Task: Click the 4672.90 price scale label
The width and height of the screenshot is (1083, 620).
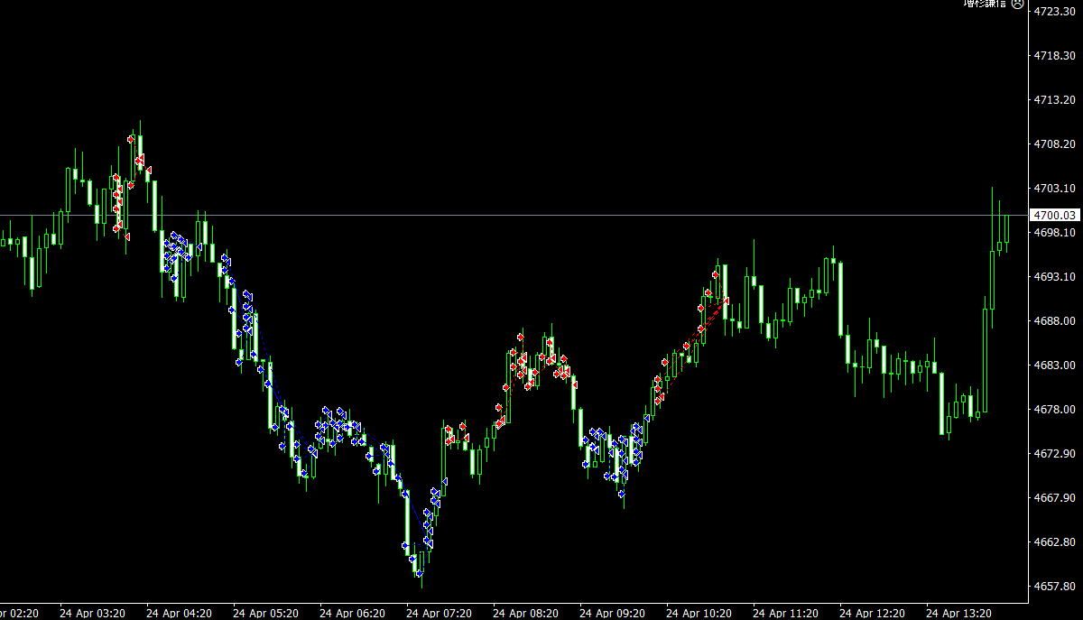Action: [x=1054, y=453]
